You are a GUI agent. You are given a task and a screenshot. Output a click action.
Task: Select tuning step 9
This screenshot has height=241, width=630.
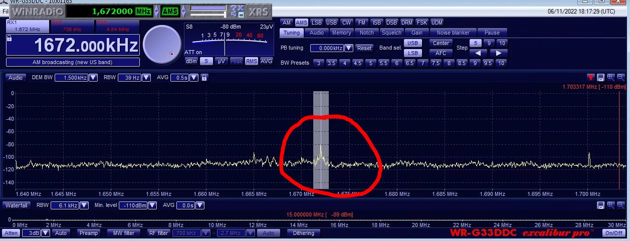(489, 43)
